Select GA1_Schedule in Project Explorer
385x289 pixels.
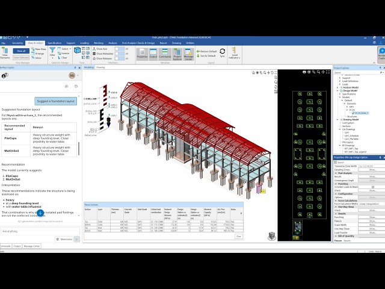[x=351, y=135]
